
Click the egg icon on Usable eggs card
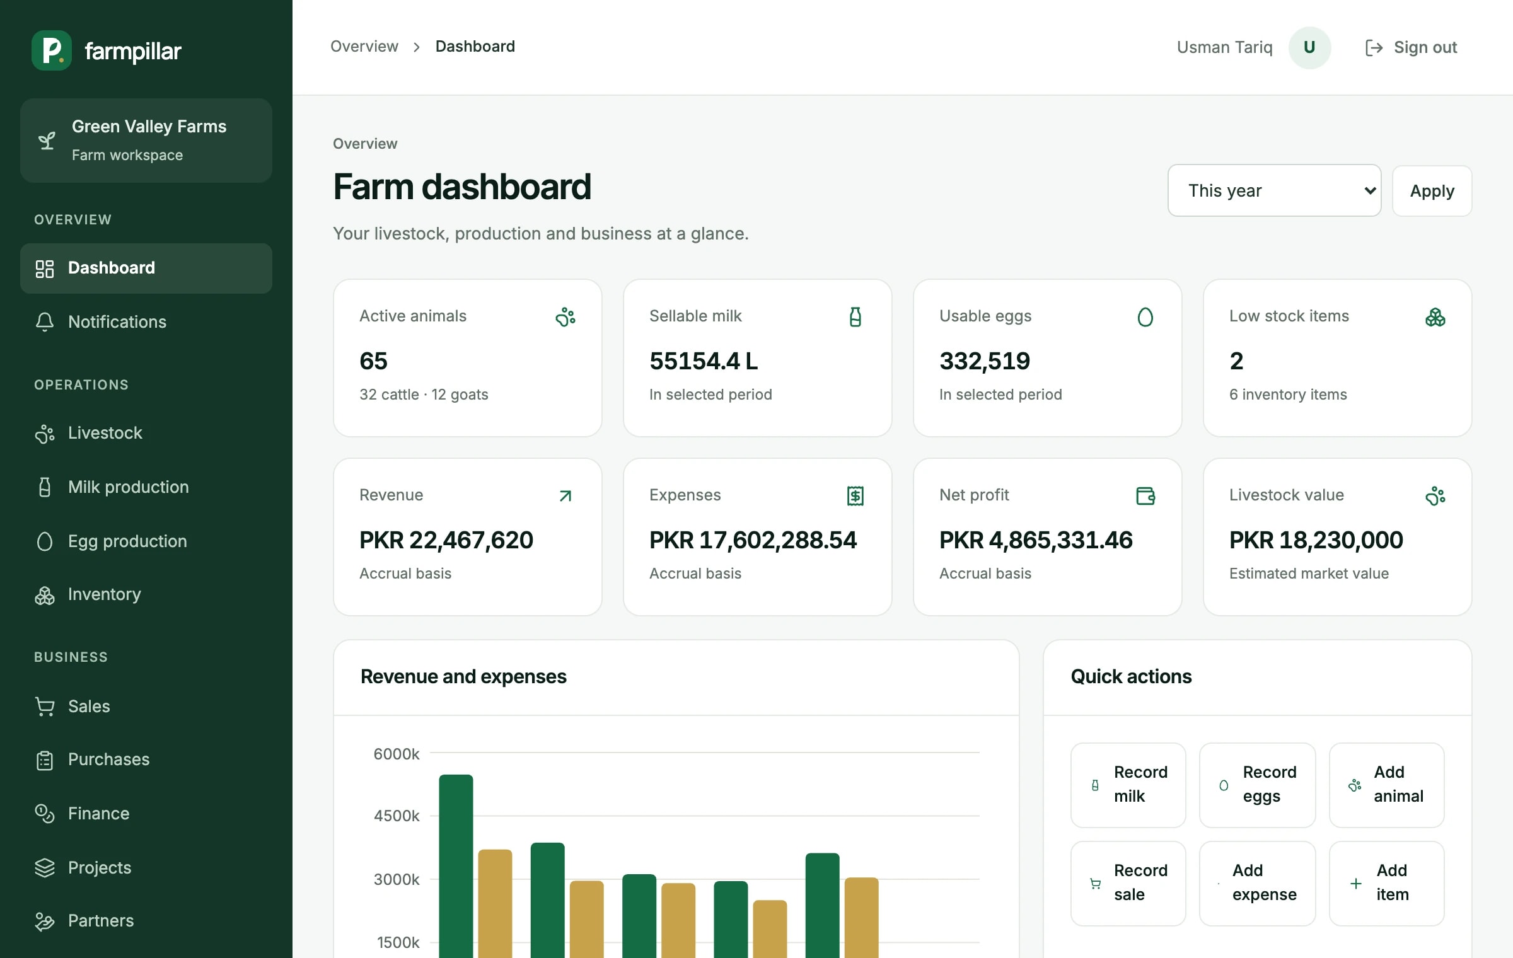click(1145, 317)
